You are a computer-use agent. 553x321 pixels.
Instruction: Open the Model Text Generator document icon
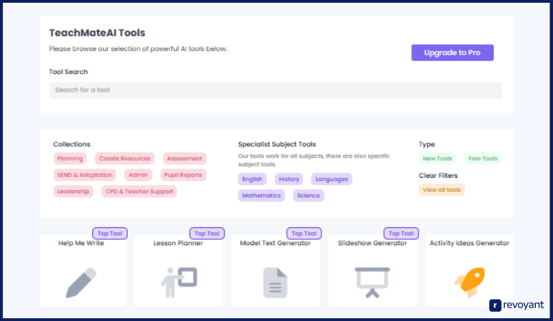pos(275,282)
